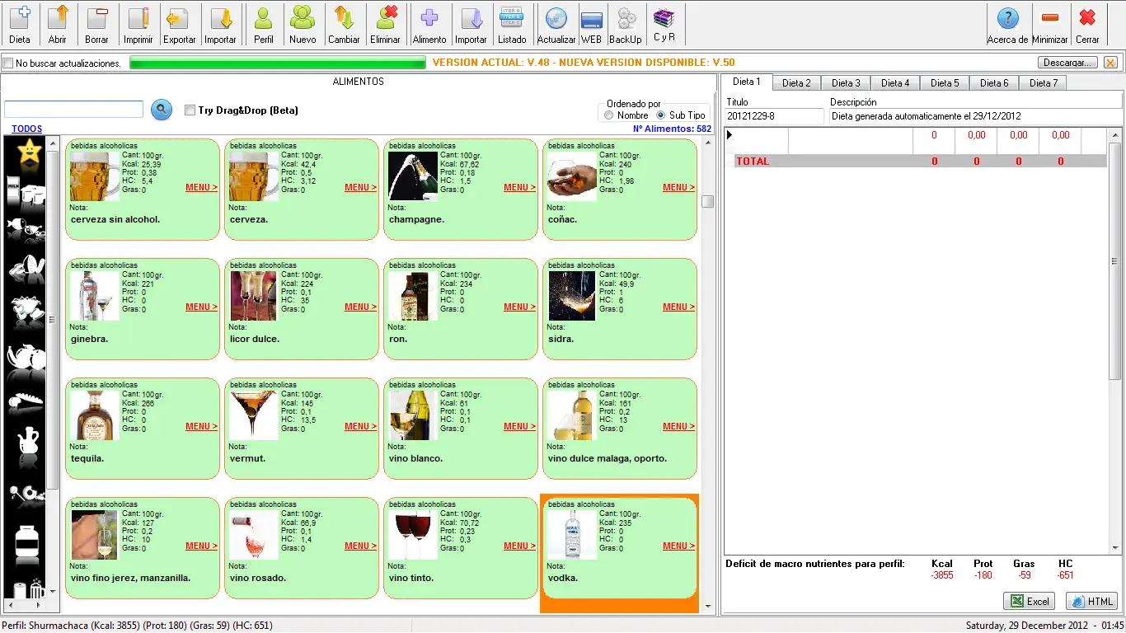This screenshot has width=1126, height=633.
Task: Open the WEB toolbar icon
Action: coord(591,25)
